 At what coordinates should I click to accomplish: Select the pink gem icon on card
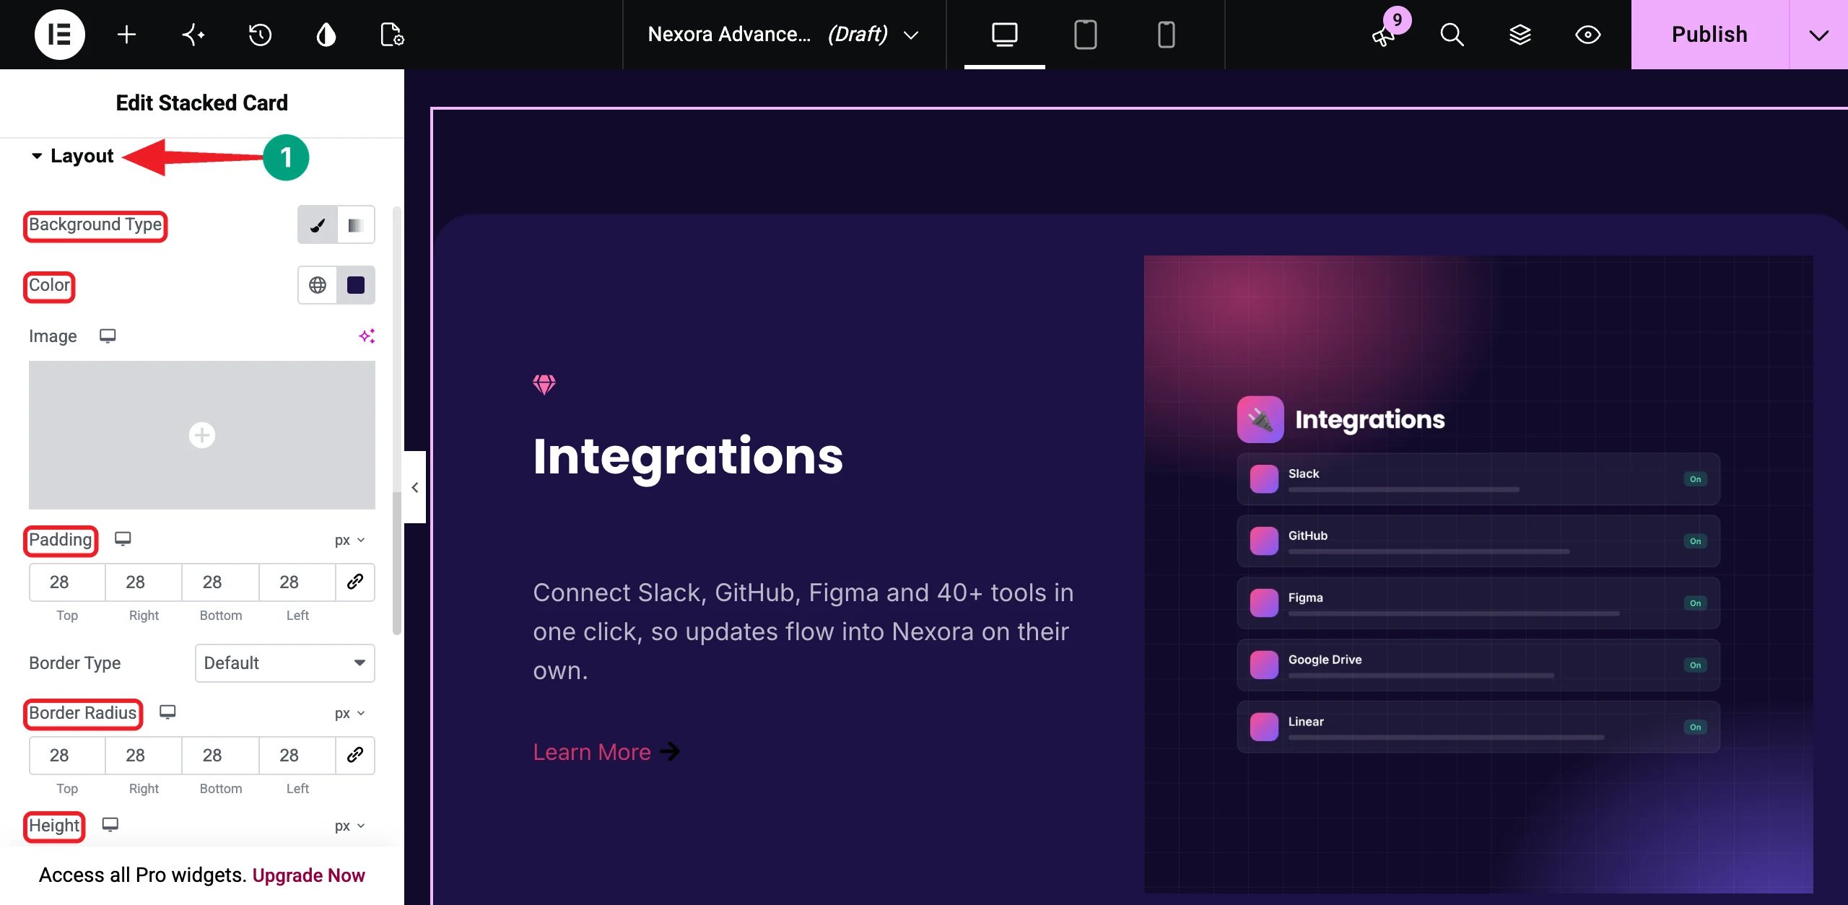[544, 384]
